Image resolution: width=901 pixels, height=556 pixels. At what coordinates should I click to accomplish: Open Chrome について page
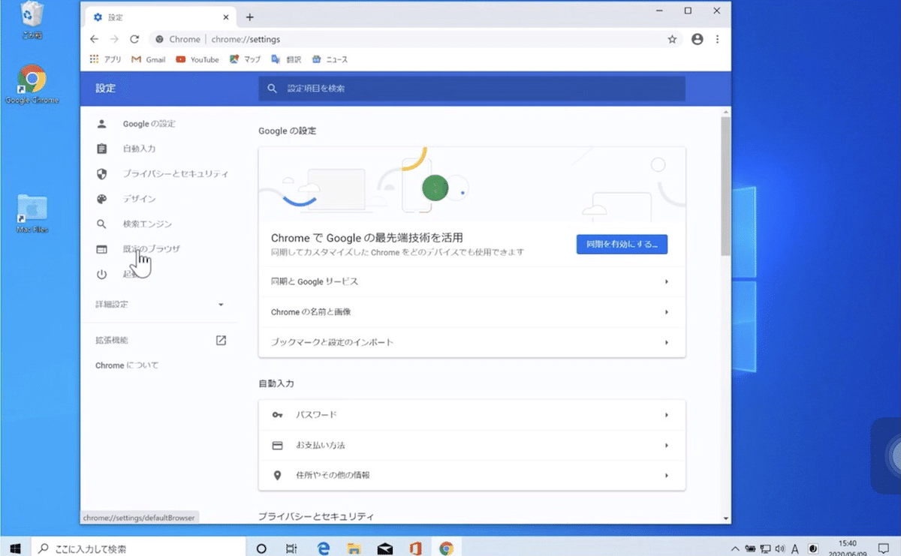[127, 365]
